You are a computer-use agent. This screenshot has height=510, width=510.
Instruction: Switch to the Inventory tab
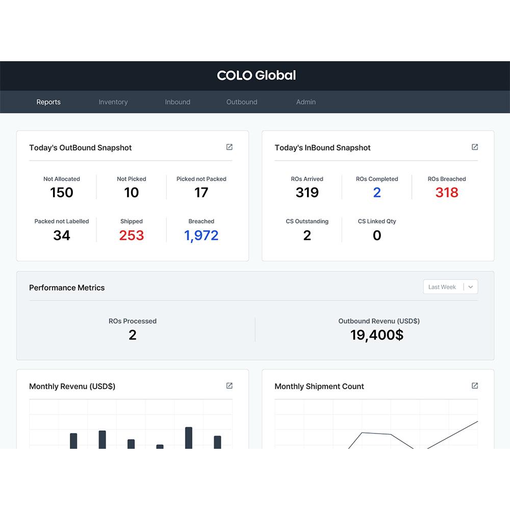(x=113, y=101)
